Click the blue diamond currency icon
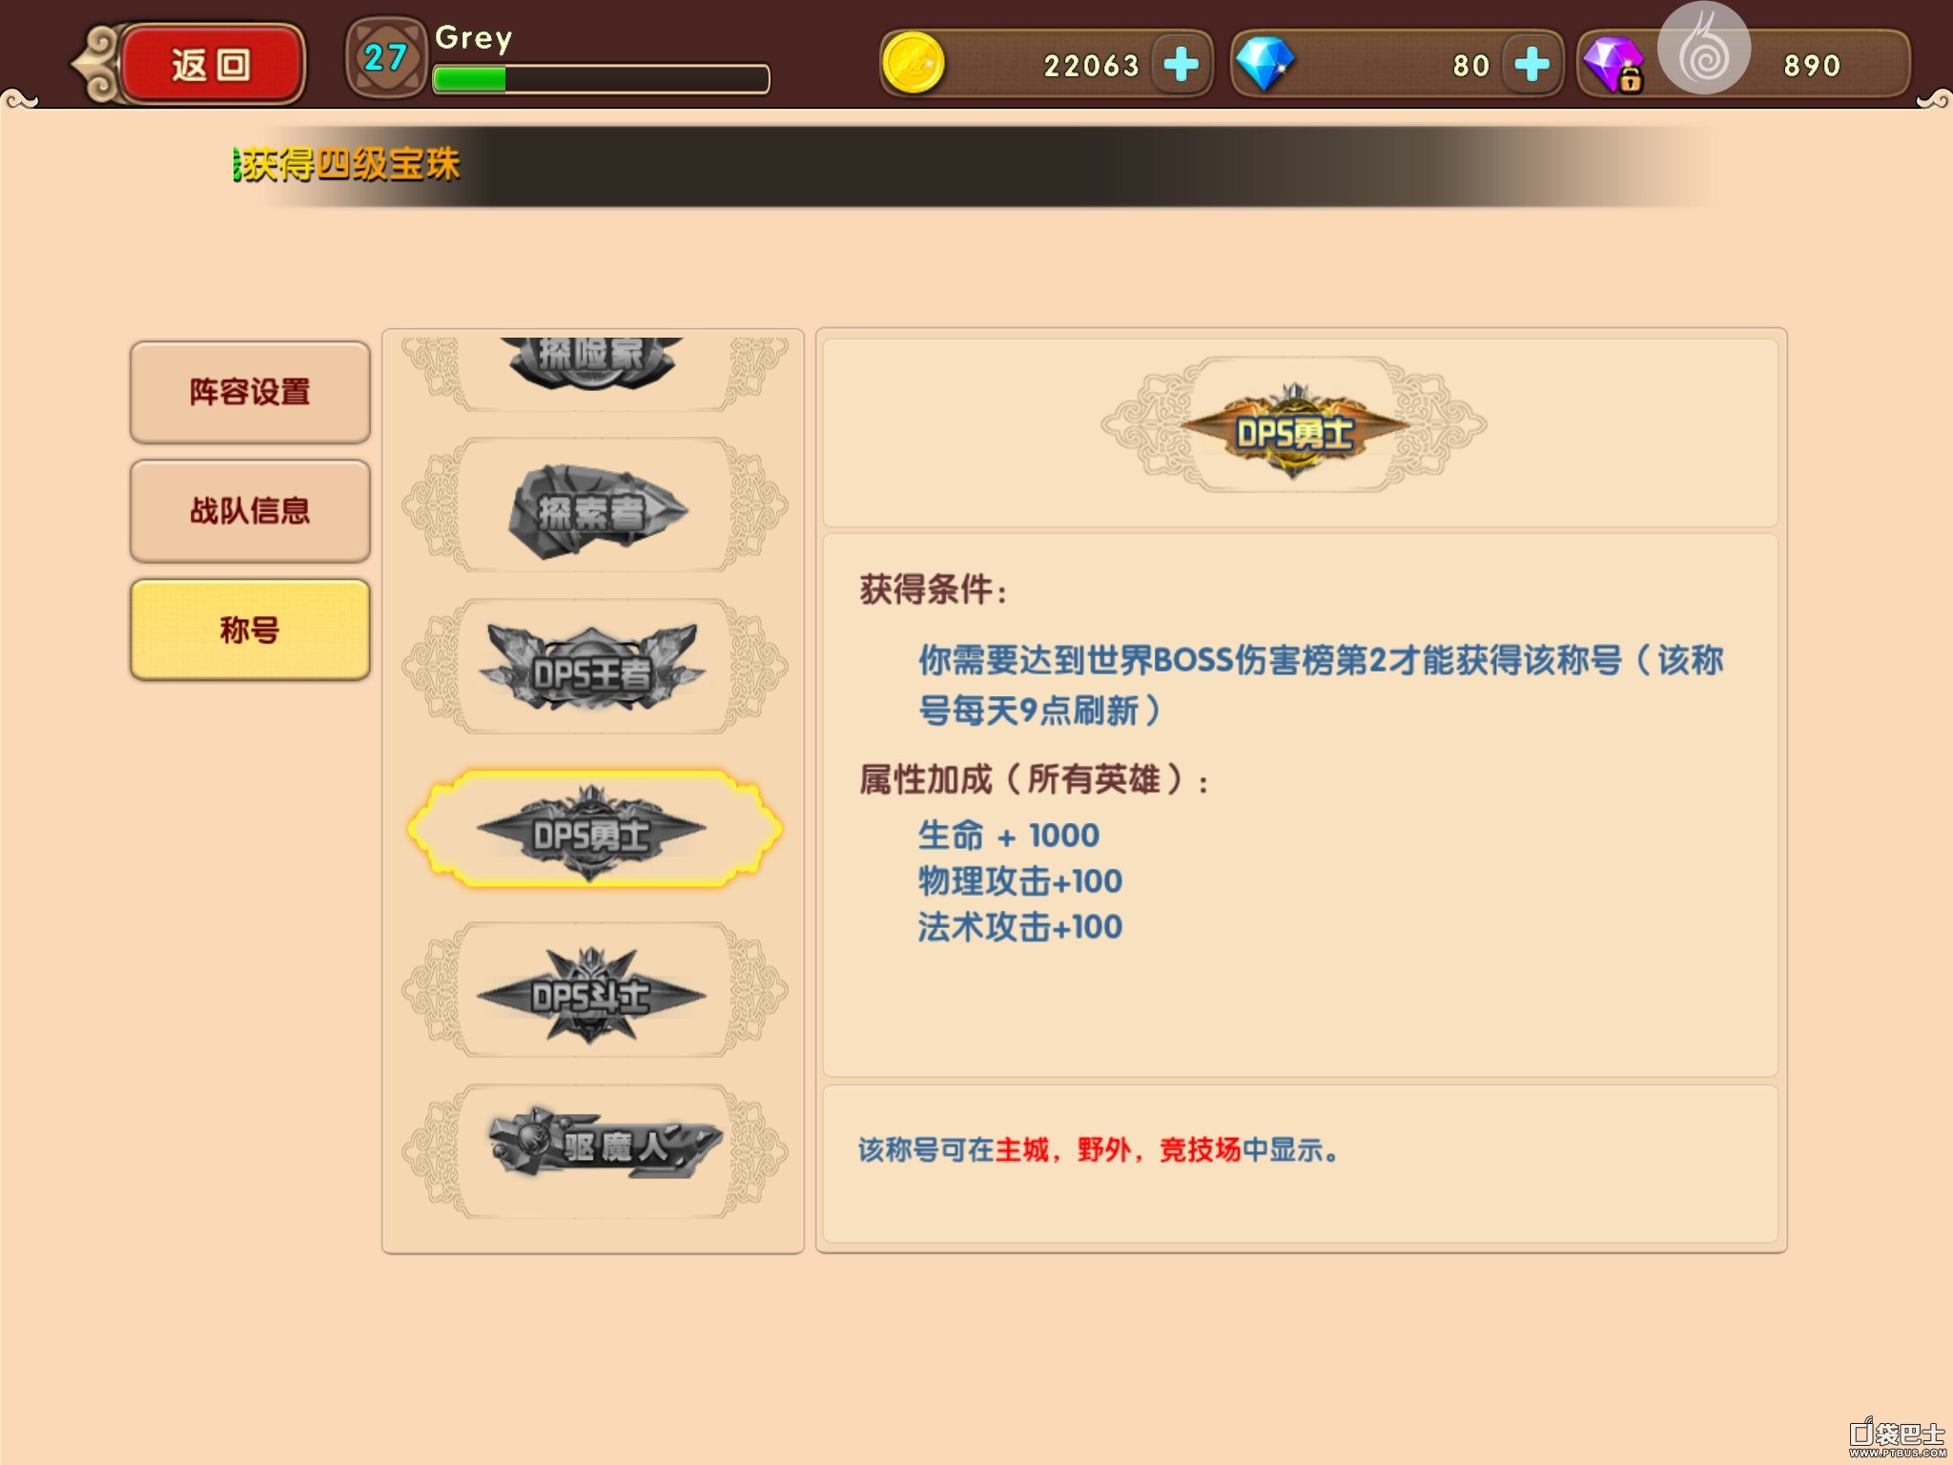1953x1465 pixels. pyautogui.click(x=1264, y=64)
